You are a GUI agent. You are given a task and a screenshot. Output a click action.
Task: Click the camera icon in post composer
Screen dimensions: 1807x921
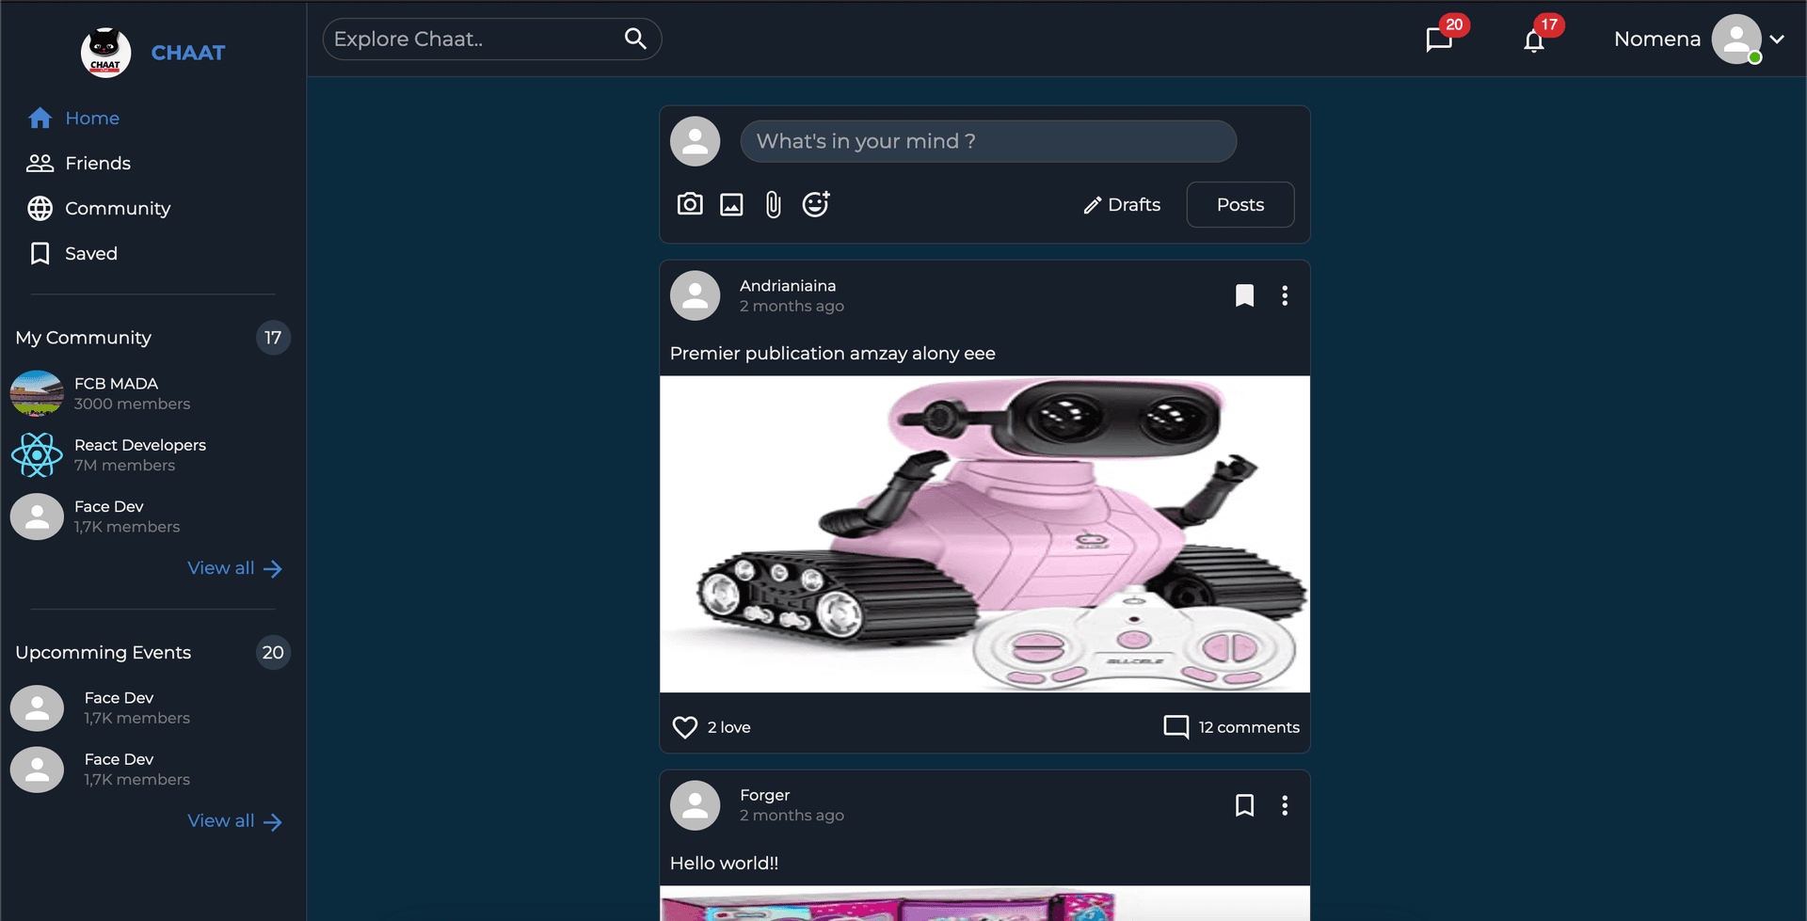tap(690, 204)
